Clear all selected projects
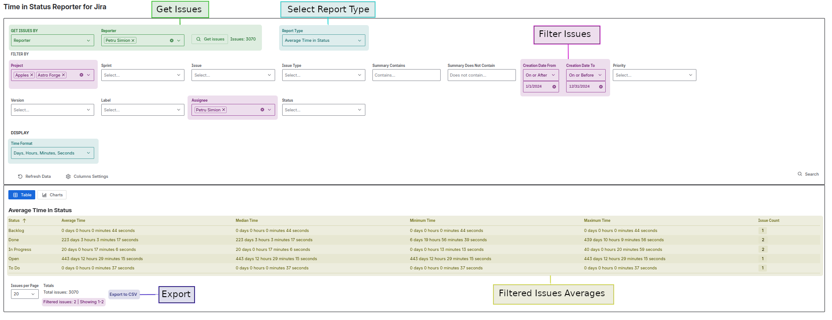The width and height of the screenshot is (832, 320). 81,75
